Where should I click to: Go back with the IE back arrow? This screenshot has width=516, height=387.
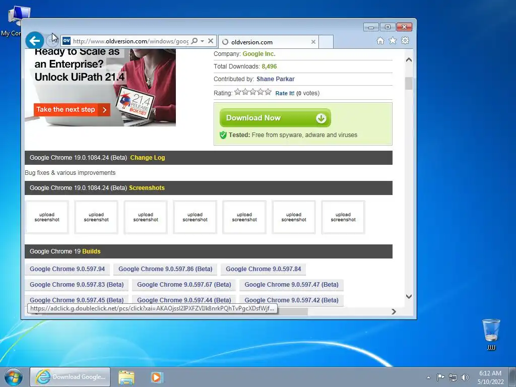point(35,41)
